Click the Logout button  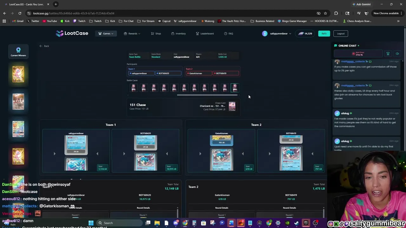341,34
